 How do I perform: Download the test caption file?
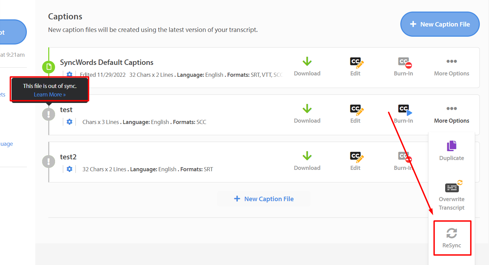[307, 114]
